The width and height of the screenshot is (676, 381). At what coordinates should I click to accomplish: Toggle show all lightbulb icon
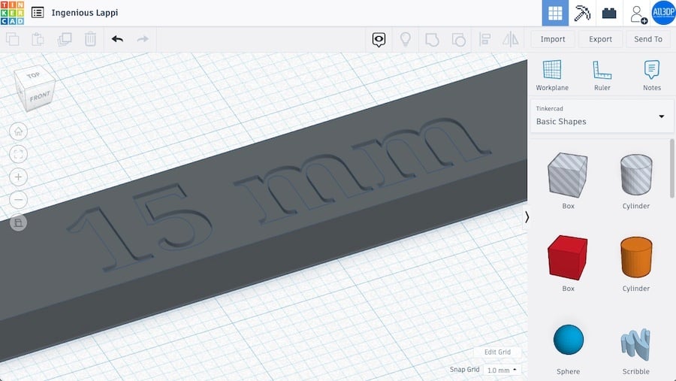(406, 39)
